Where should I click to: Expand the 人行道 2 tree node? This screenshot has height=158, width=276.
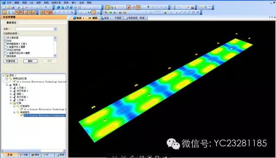[x=11, y=88]
